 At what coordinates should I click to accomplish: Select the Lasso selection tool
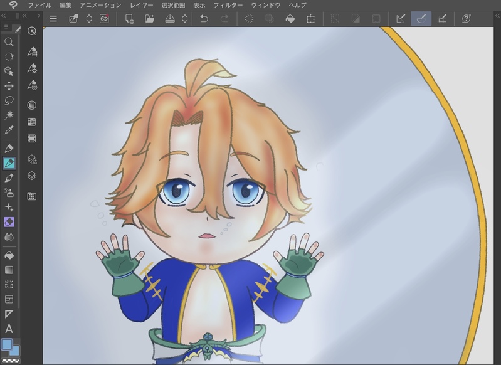point(9,100)
